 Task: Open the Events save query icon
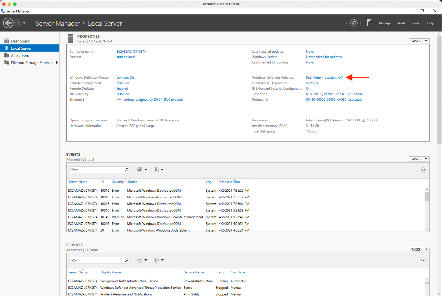tap(156, 170)
